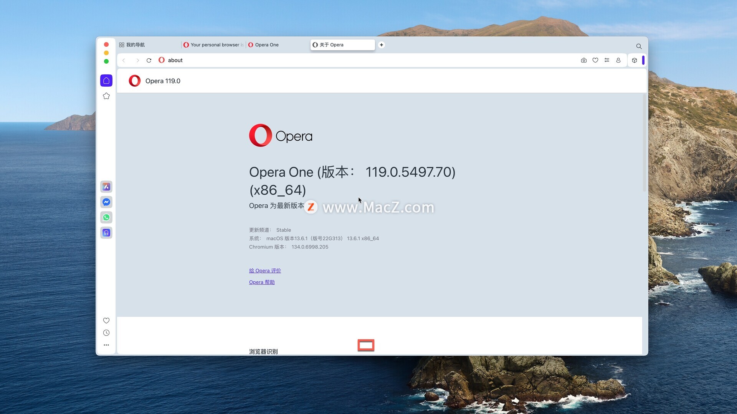This screenshot has width=737, height=414.
Task: Open Easy Setup menu icon
Action: click(607, 60)
